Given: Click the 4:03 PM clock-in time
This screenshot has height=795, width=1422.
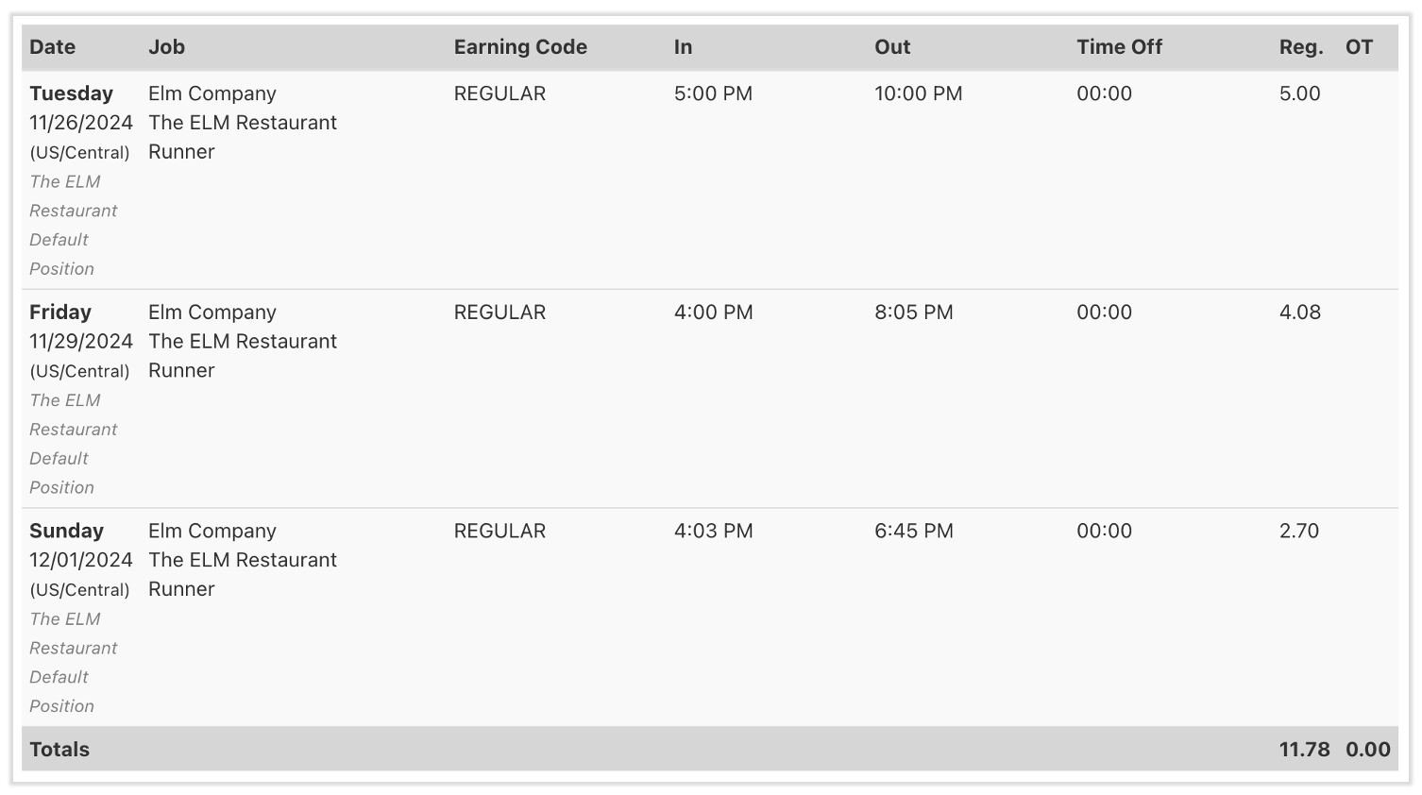Looking at the screenshot, I should pos(713,531).
